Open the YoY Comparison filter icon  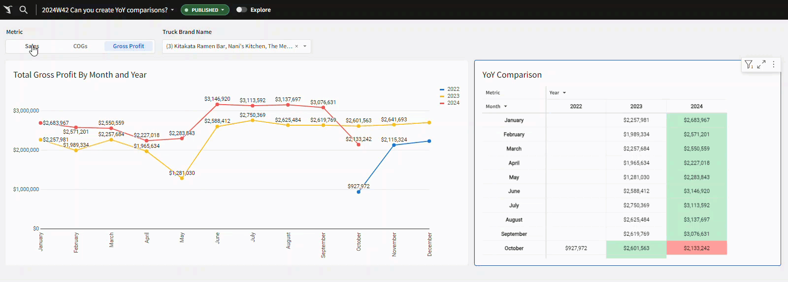tap(749, 64)
